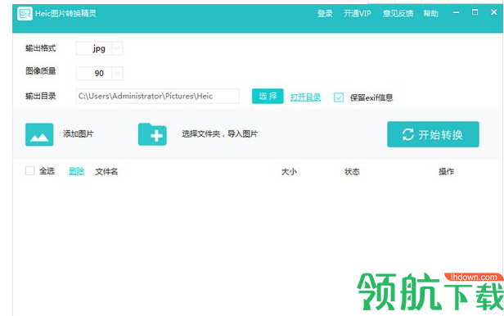The height and width of the screenshot is (316, 504).
Task: Open the 帮助 menu
Action: click(430, 13)
